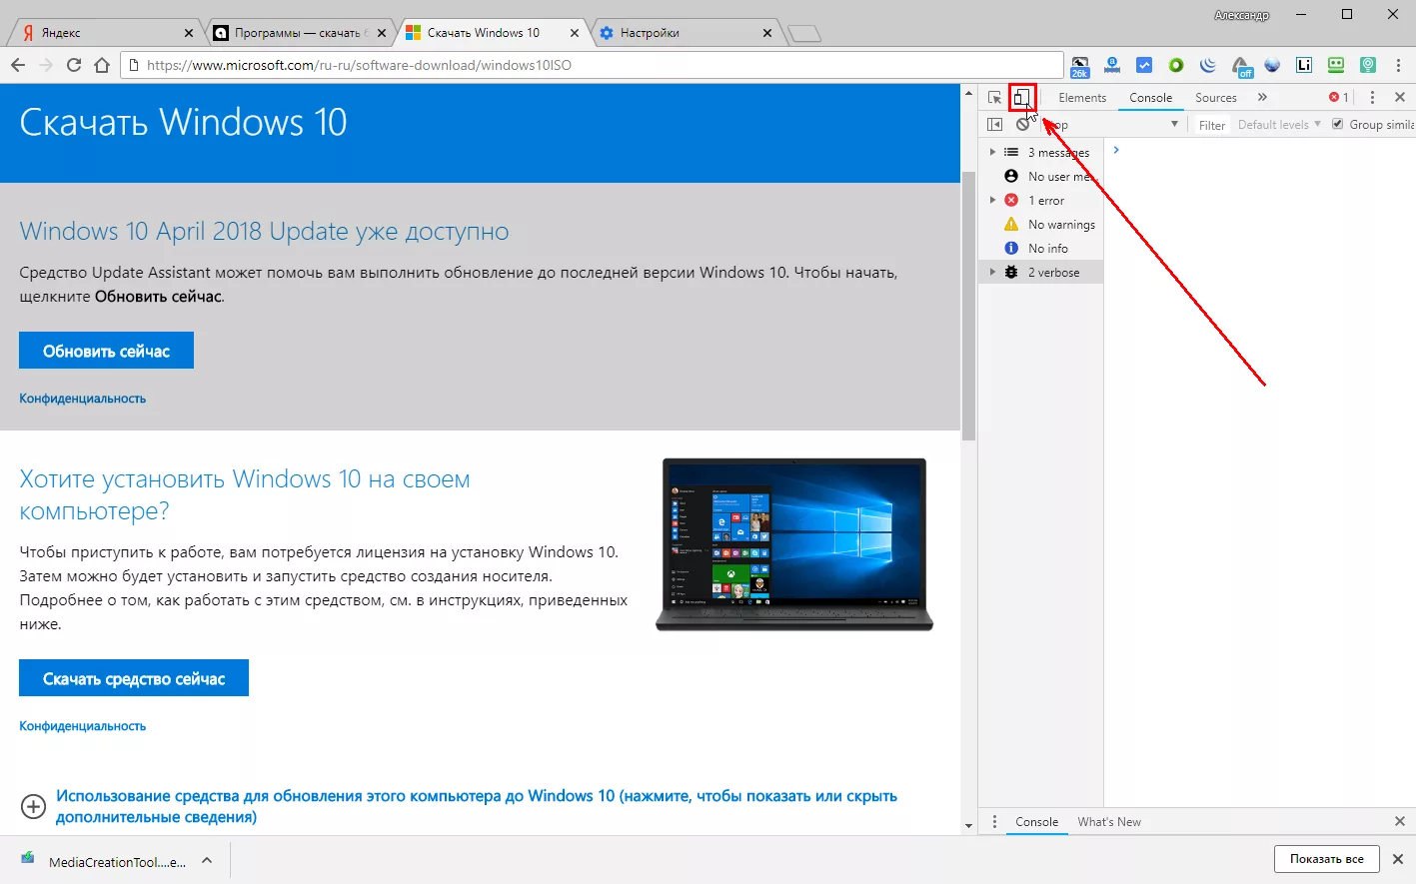The image size is (1416, 884).
Task: Go back to previous page
Action: pyautogui.click(x=18, y=65)
